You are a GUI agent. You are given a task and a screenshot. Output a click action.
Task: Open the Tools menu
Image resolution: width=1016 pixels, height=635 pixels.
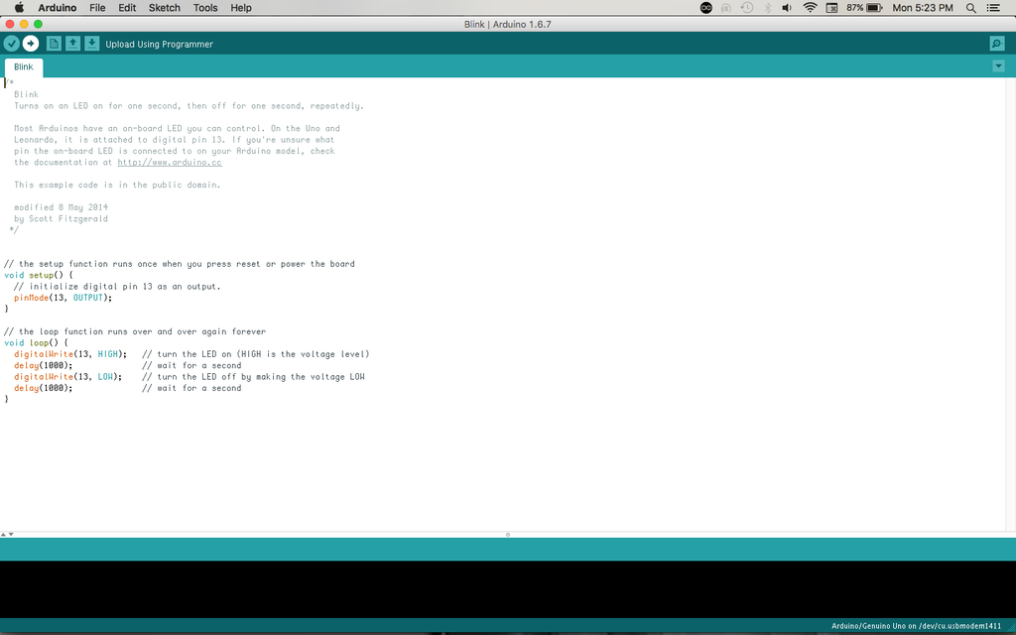pos(205,8)
